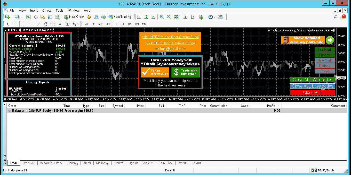Toggle the Terminal panel toolbar icon
Image resolution: width=351 pixels, height=175 pixels.
[50, 17]
